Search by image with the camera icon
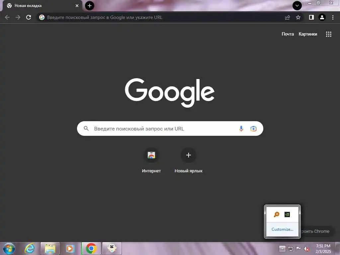The image size is (340, 255). click(x=253, y=128)
